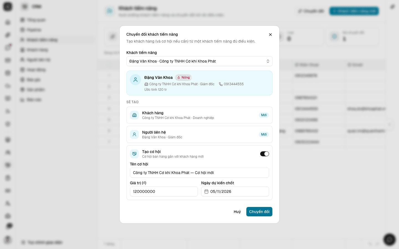Confirm with the Chuyển đổi button
Screen dimensions: 399x249
click(x=259, y=212)
